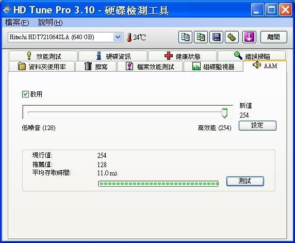Switch to the 效能測試 tab

[43, 56]
